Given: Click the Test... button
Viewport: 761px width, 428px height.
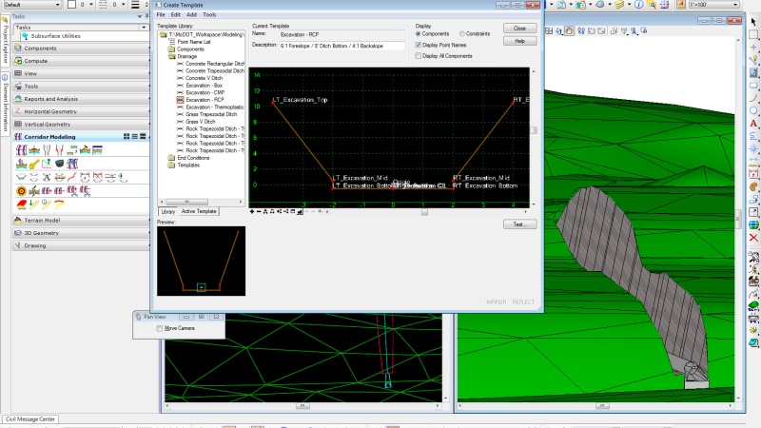Looking at the screenshot, I should click(x=519, y=224).
